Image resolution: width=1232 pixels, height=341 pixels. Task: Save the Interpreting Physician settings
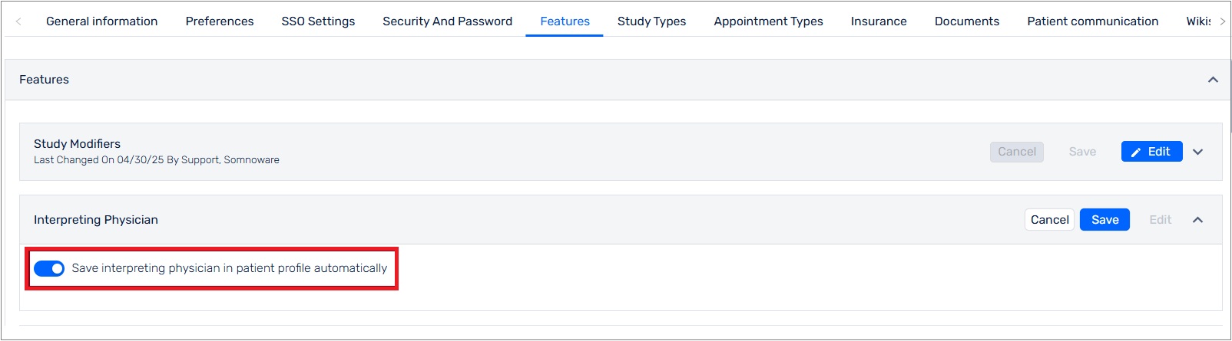tap(1104, 220)
